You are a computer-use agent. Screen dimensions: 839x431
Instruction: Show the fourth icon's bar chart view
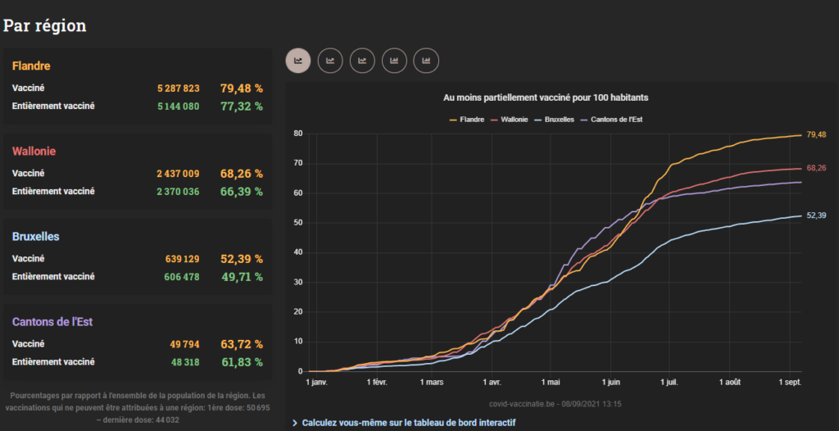point(394,60)
